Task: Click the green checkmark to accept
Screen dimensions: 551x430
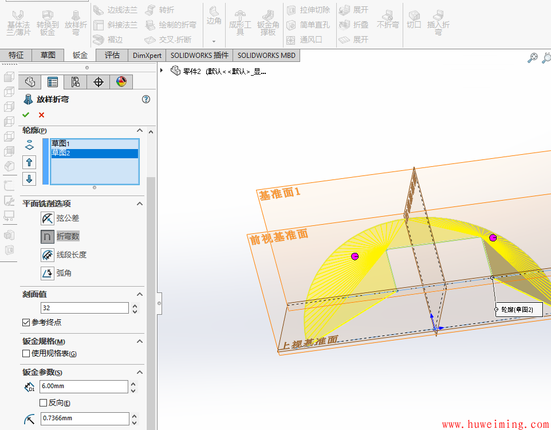Action: (26, 114)
